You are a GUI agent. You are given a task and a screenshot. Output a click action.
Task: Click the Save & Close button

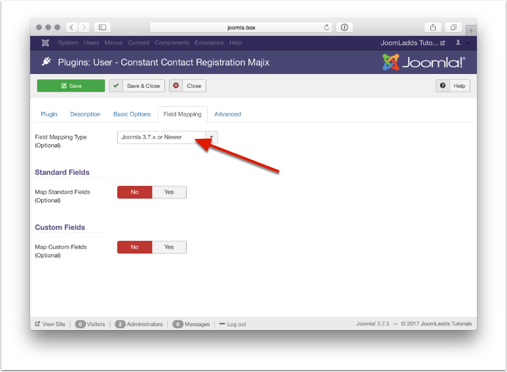pos(137,86)
